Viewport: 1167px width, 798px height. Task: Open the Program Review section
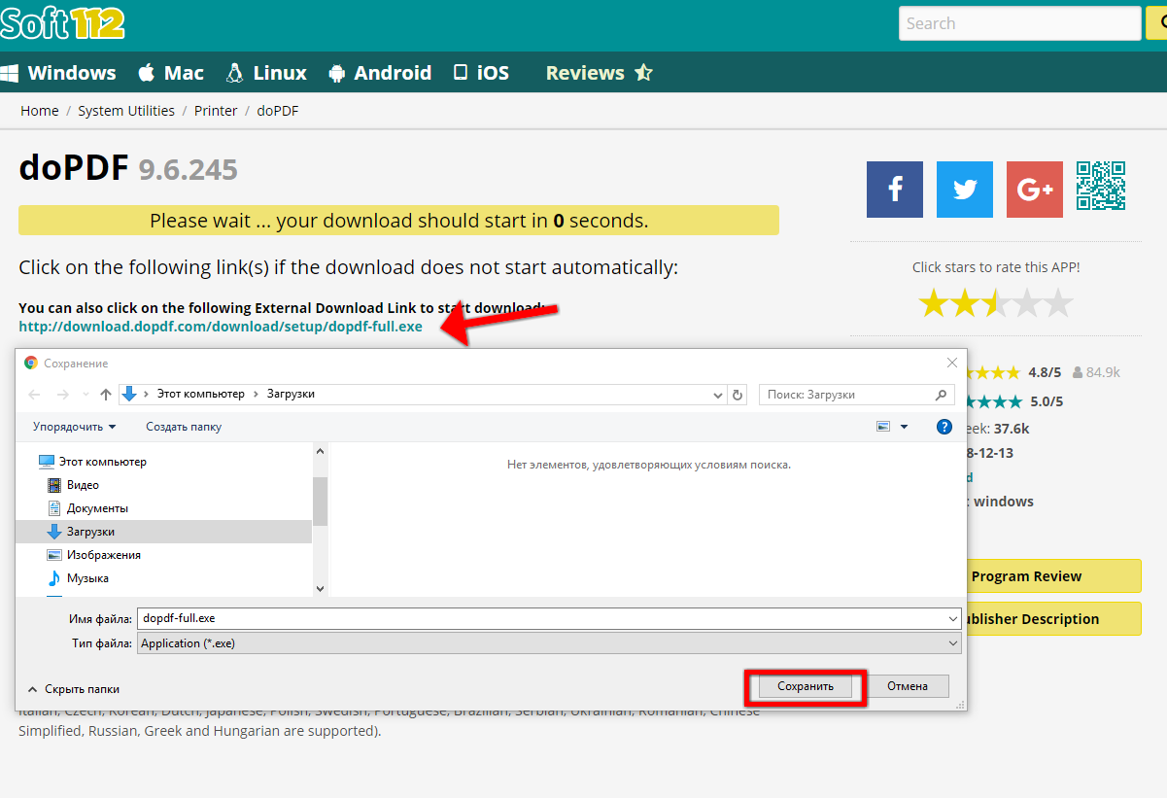[1053, 576]
